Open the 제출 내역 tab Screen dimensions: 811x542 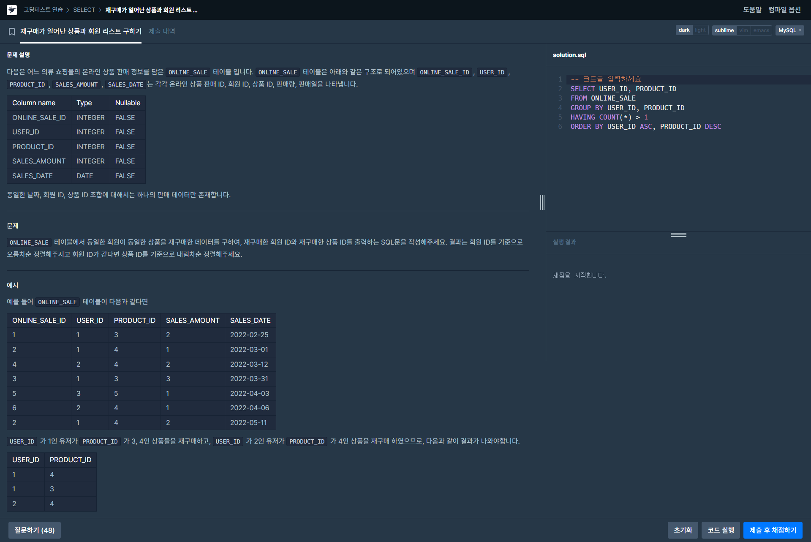pos(162,31)
